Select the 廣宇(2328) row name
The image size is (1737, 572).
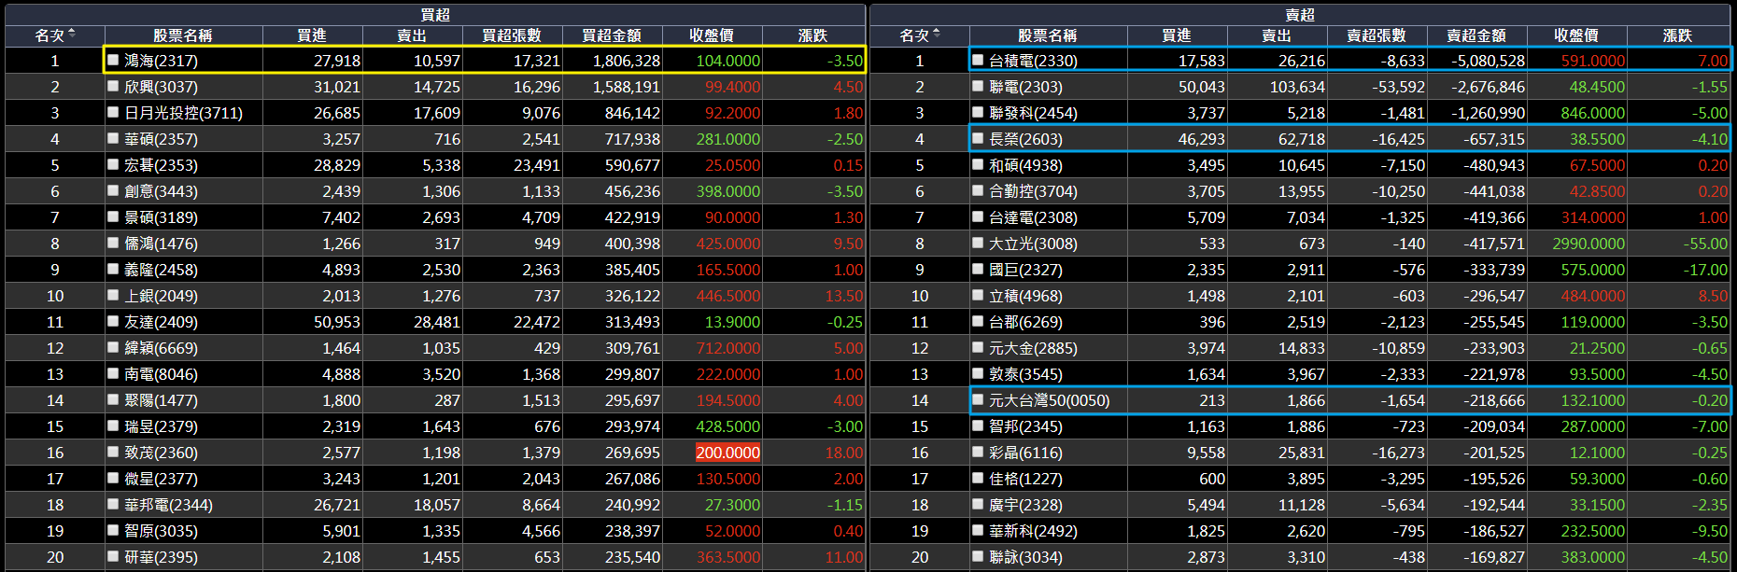pos(1025,505)
